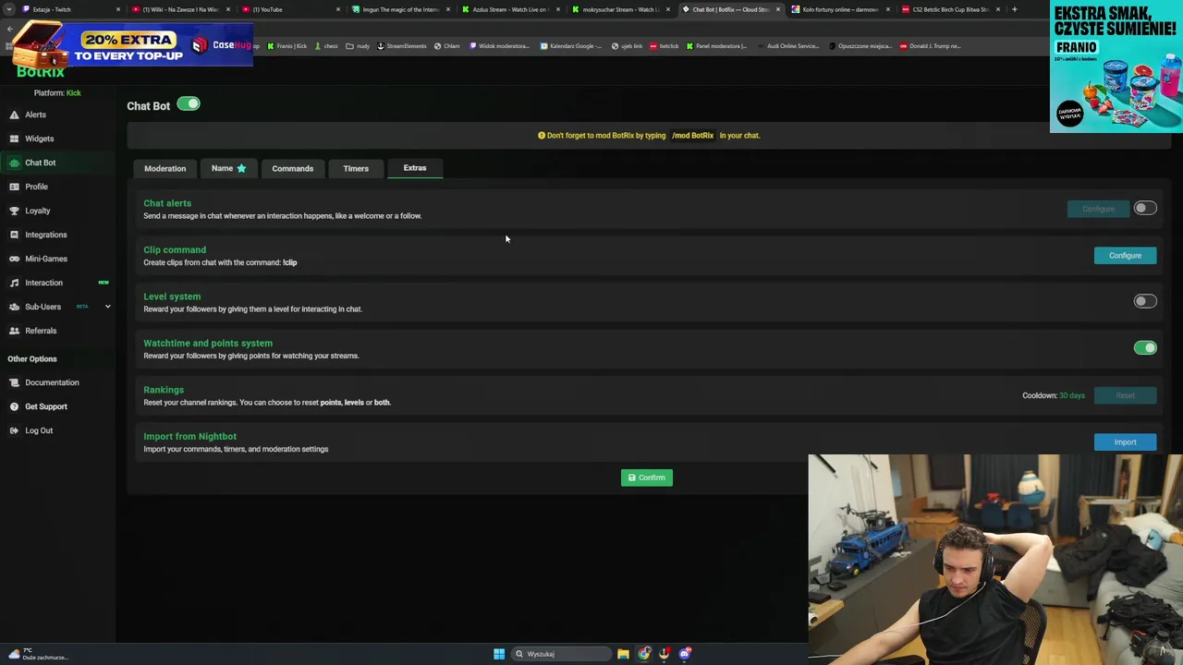The height and width of the screenshot is (665, 1183).
Task: Open the Kalendarz Google bookmark
Action: (570, 46)
